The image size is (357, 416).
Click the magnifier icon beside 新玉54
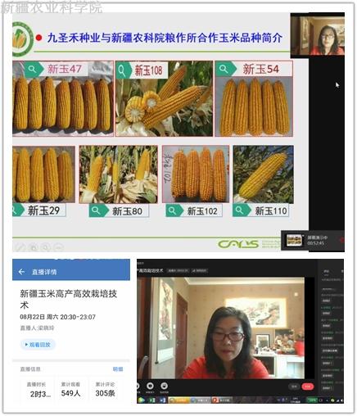point(224,69)
